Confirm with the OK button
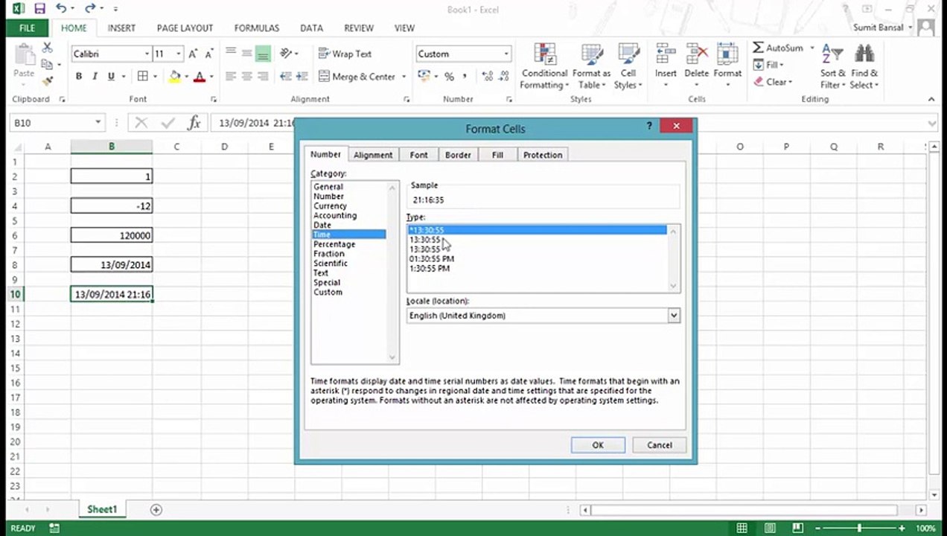The image size is (947, 536). [598, 444]
